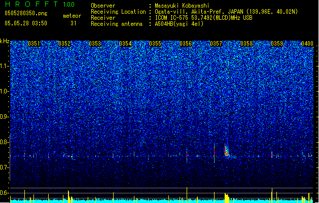Click the 0354 time marker
Image resolution: width=319 pixels, height=203 pixels.
[125, 44]
